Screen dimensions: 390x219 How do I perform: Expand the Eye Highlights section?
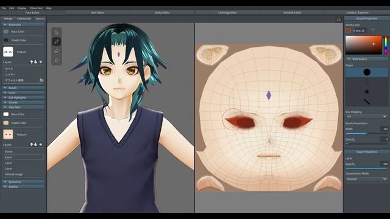[x=23, y=97]
